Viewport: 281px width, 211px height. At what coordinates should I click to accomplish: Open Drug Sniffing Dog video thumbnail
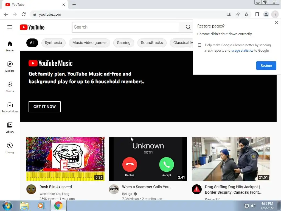click(231, 159)
